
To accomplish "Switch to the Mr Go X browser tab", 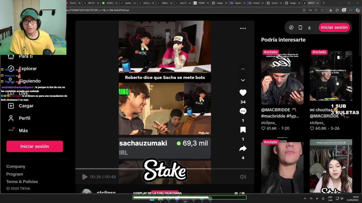I will (x=91, y=3).
